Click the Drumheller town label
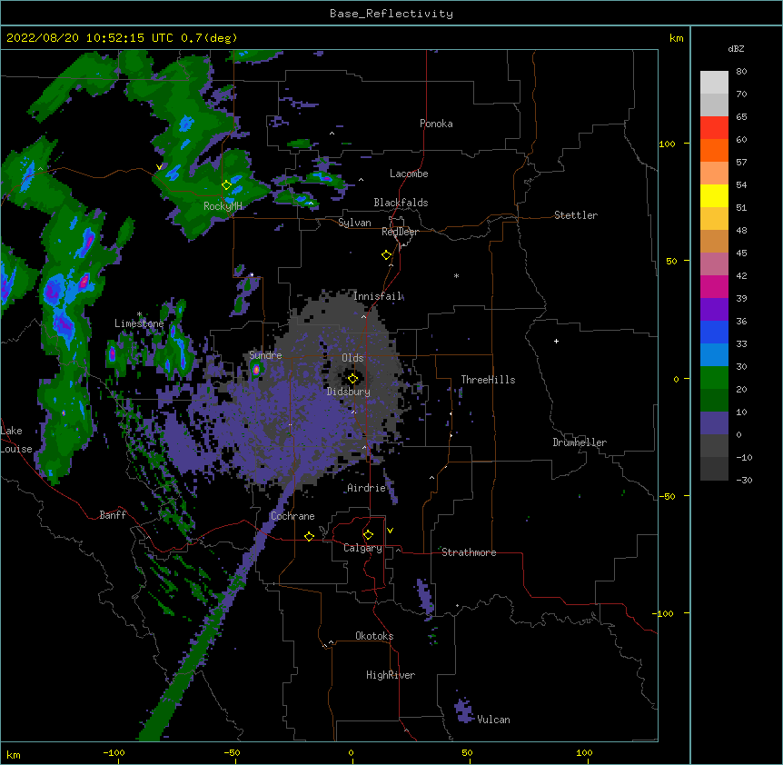Viewport: 783px width, 765px height. (580, 442)
